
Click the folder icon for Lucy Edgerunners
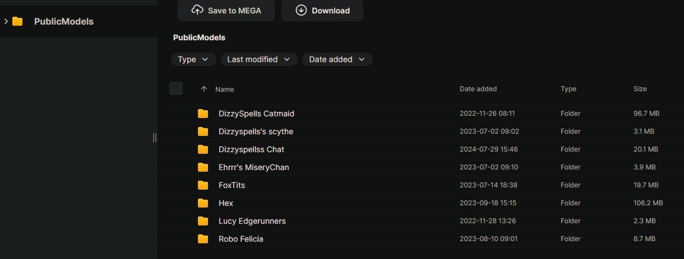[203, 221]
